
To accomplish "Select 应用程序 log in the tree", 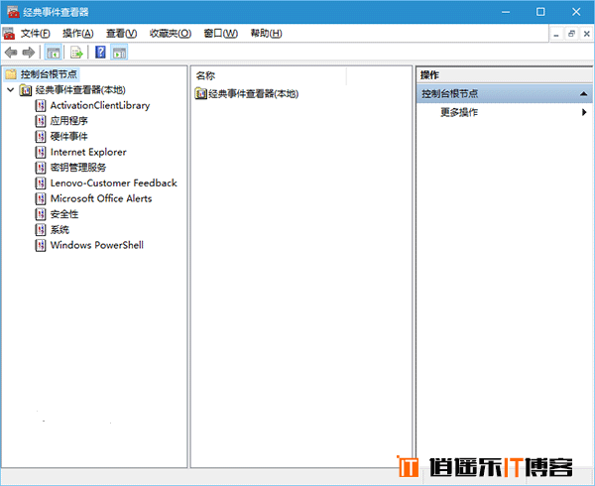I will tap(69, 121).
